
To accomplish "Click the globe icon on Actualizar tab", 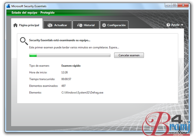I will click(50, 25).
